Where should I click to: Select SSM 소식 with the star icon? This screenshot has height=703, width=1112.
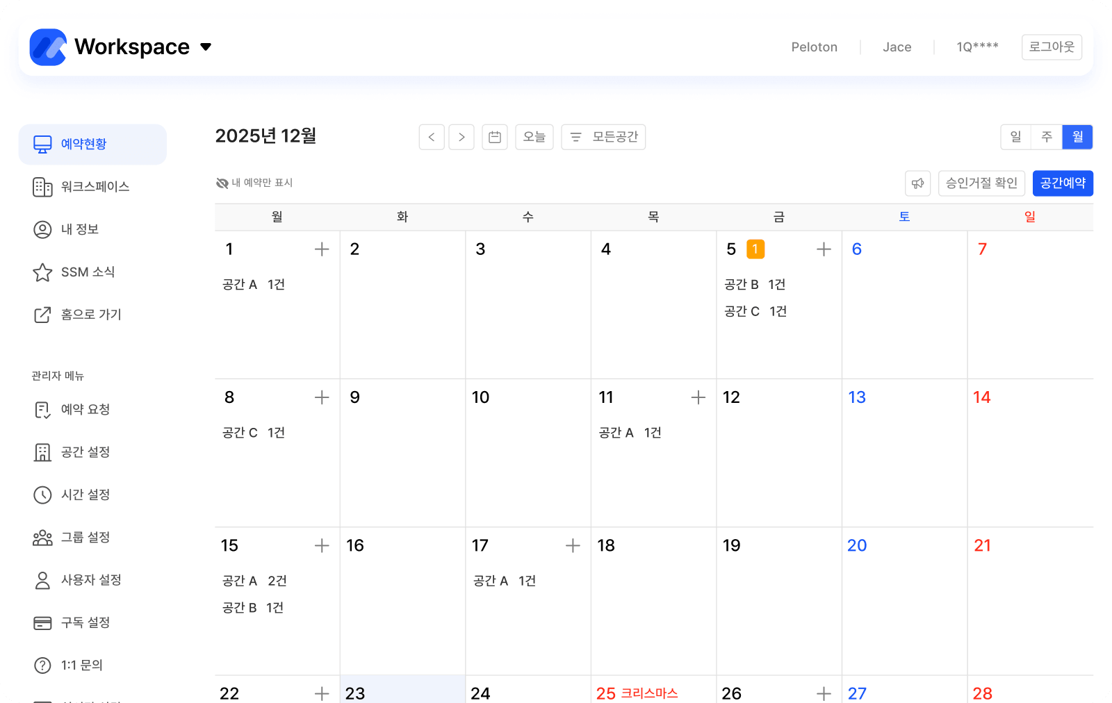click(x=86, y=272)
